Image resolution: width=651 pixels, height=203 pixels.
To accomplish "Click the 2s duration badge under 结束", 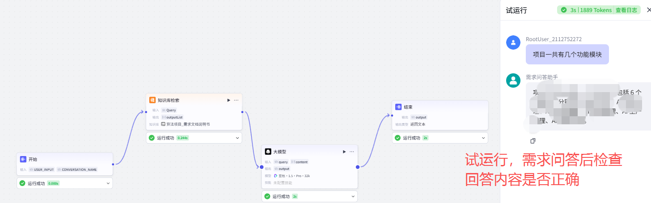I will (x=425, y=138).
